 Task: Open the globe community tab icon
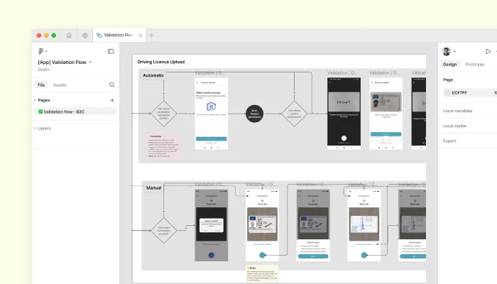pyautogui.click(x=85, y=35)
